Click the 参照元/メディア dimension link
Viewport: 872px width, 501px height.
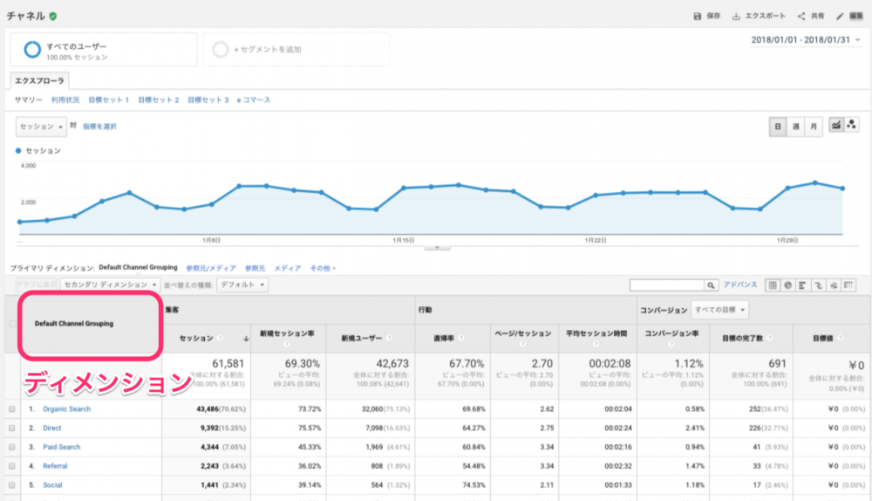[x=211, y=268]
